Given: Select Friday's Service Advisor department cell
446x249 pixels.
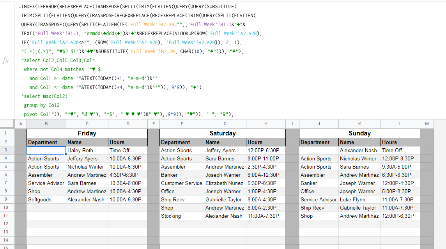Looking at the screenshot, I should pyautogui.click(x=46, y=183).
